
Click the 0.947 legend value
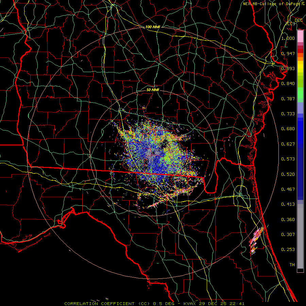click(x=288, y=53)
